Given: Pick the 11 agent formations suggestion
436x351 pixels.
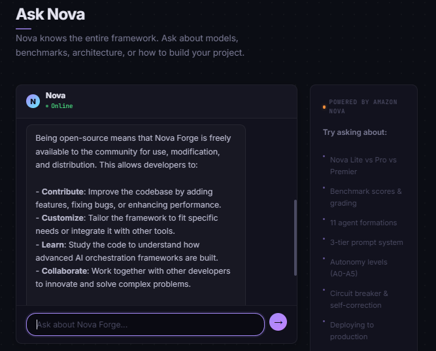Looking at the screenshot, I should 363,223.
